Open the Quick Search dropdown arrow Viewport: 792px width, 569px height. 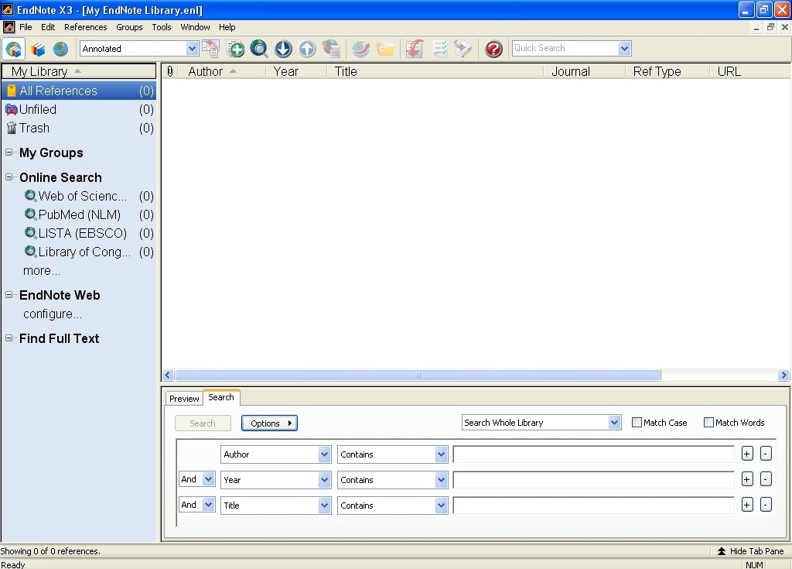(x=624, y=49)
